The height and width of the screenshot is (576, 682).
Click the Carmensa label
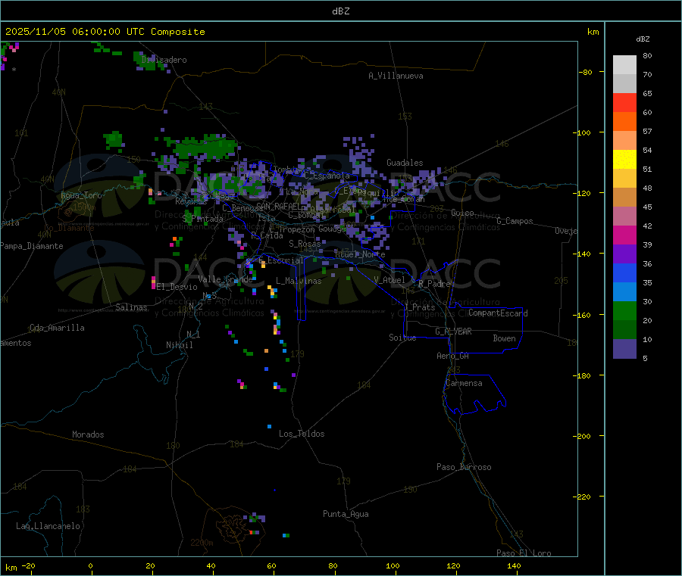pos(464,383)
